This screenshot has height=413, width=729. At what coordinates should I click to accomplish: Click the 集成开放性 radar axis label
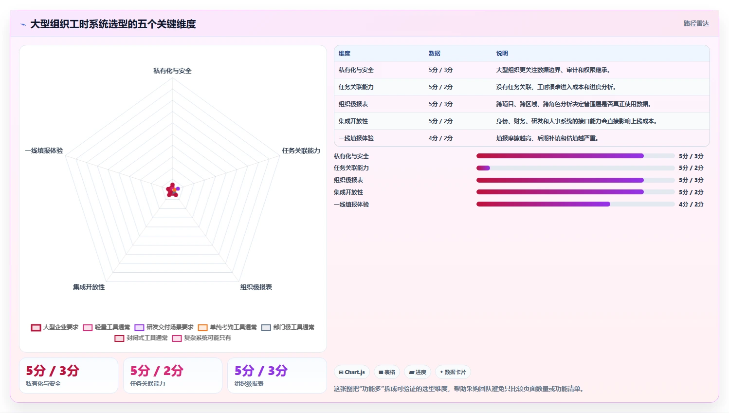[x=89, y=287]
